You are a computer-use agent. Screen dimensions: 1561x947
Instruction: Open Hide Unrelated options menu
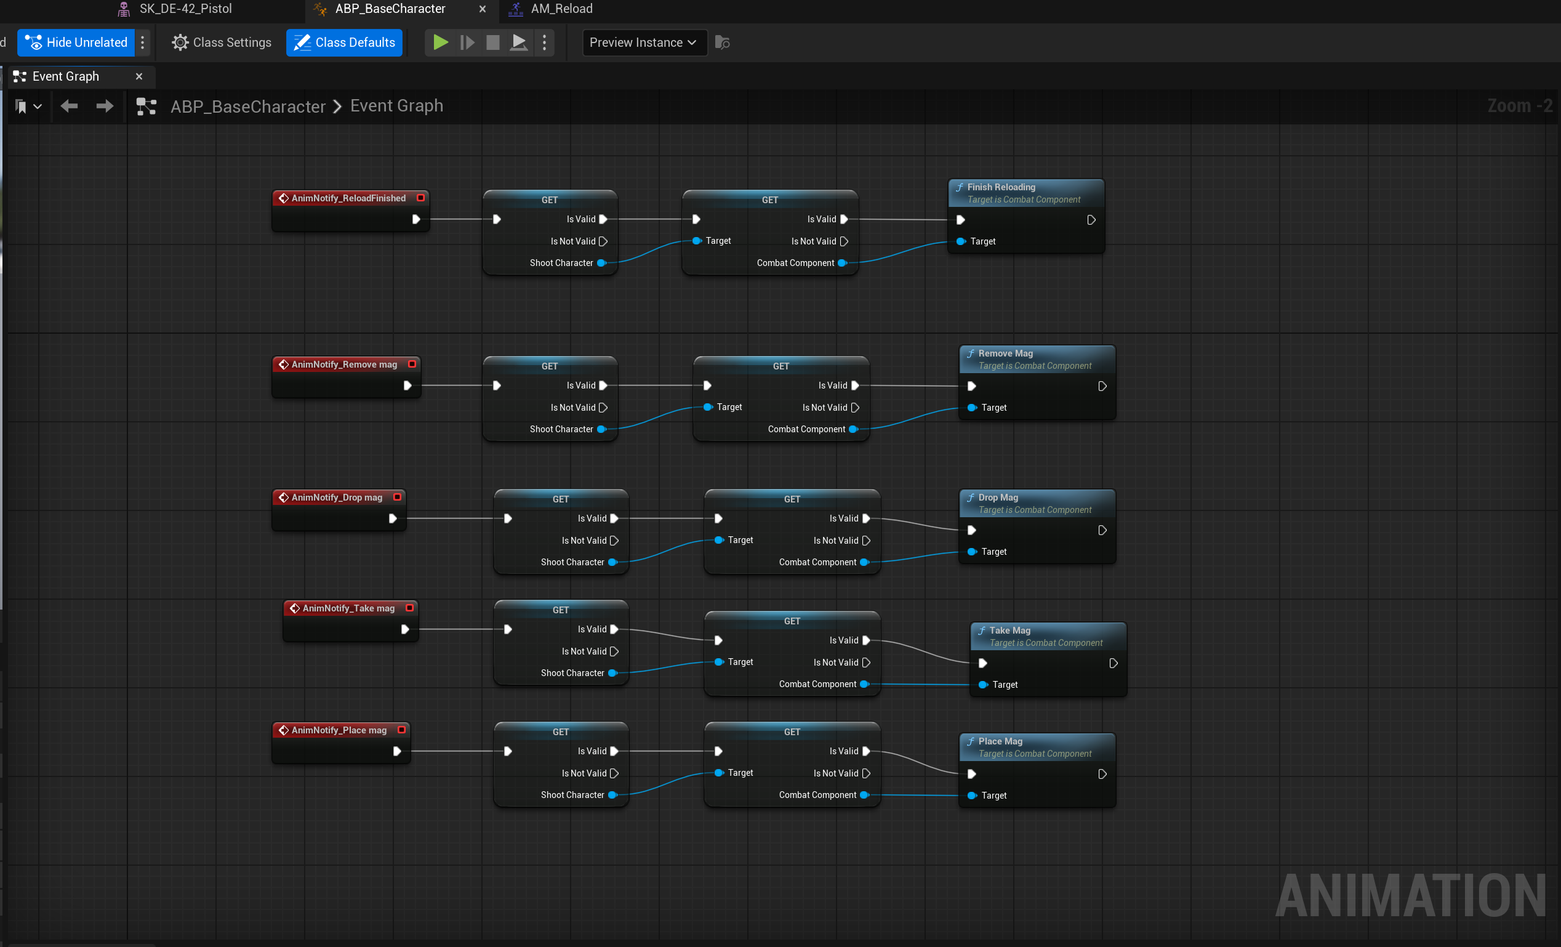[x=143, y=42]
